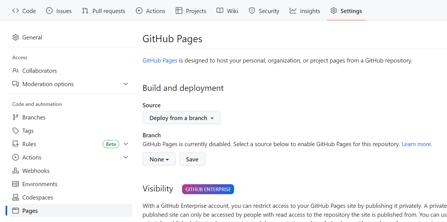This screenshot has width=447, height=222.
Task: Click the Settings gear icon in top navigation
Action: coord(334,11)
